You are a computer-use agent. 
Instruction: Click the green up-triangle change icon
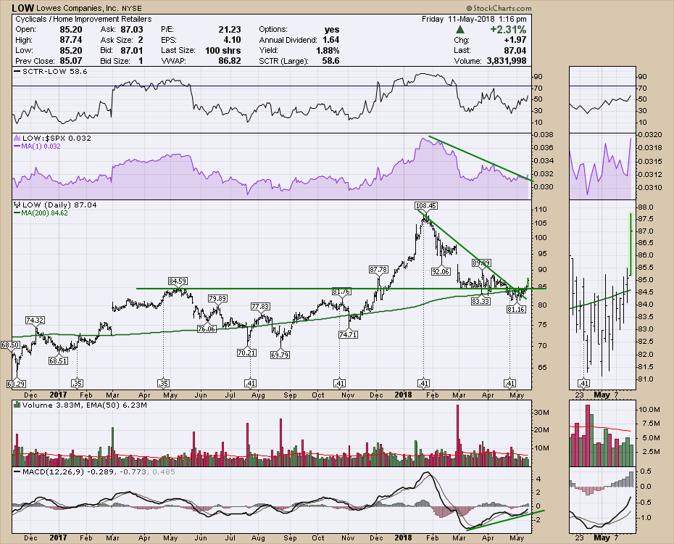coord(460,29)
